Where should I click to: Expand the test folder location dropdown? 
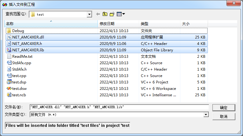click(89, 14)
